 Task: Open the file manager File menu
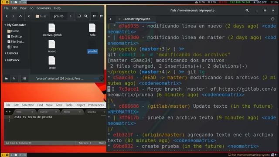(6, 8)
